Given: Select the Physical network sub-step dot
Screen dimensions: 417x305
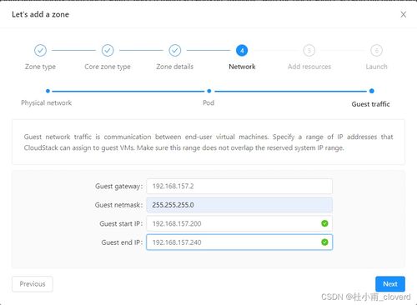Looking at the screenshot, I should coord(48,91).
